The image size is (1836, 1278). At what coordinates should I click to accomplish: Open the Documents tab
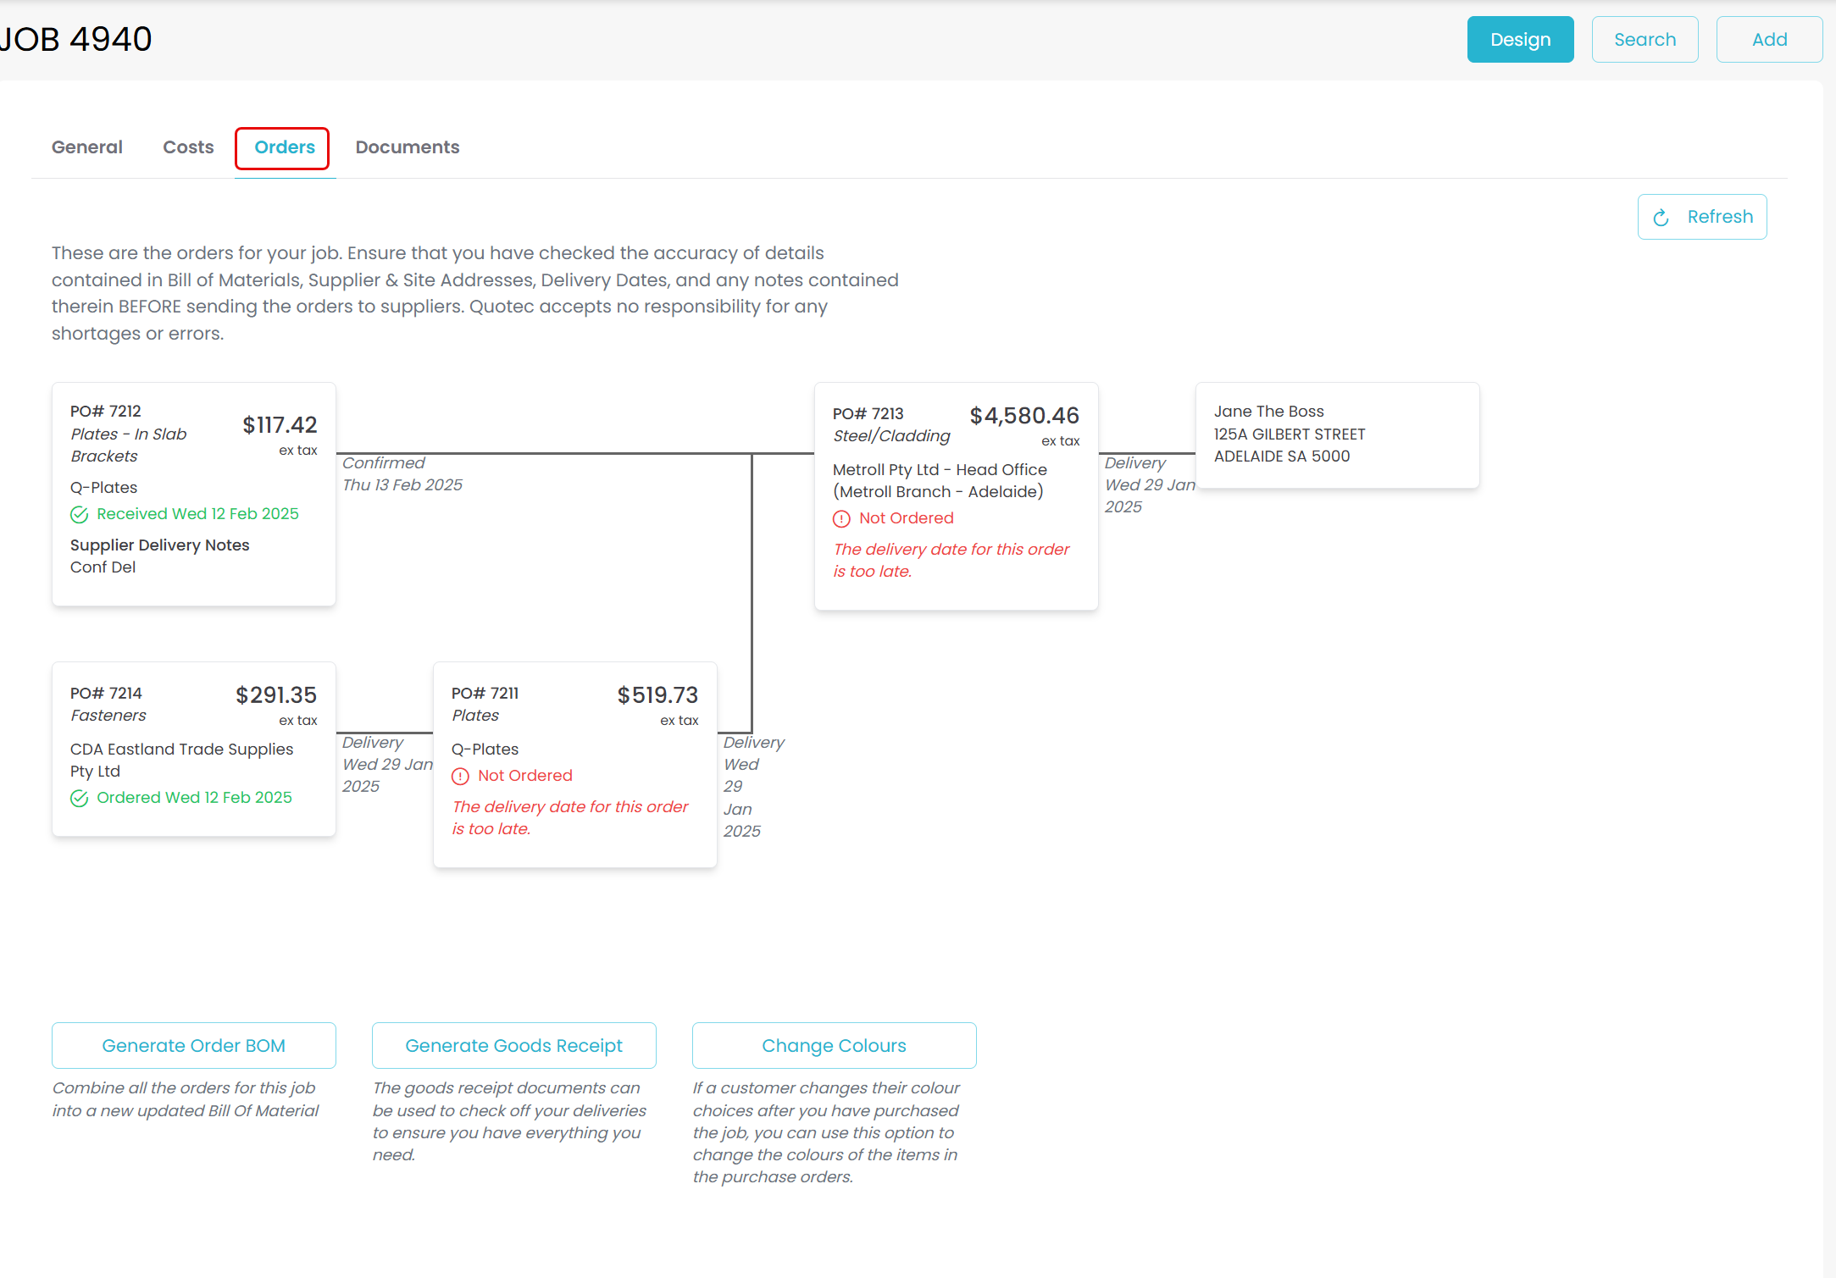[x=408, y=147]
